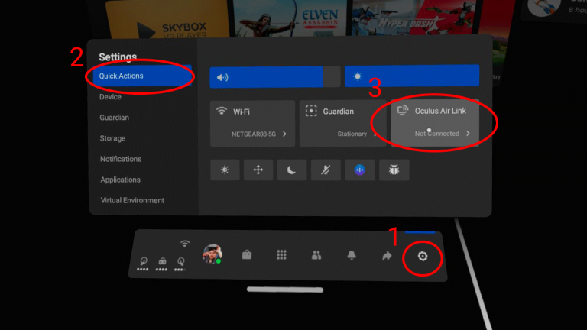The image size is (587, 330).
Task: Open the People icon in the dock
Action: point(316,255)
